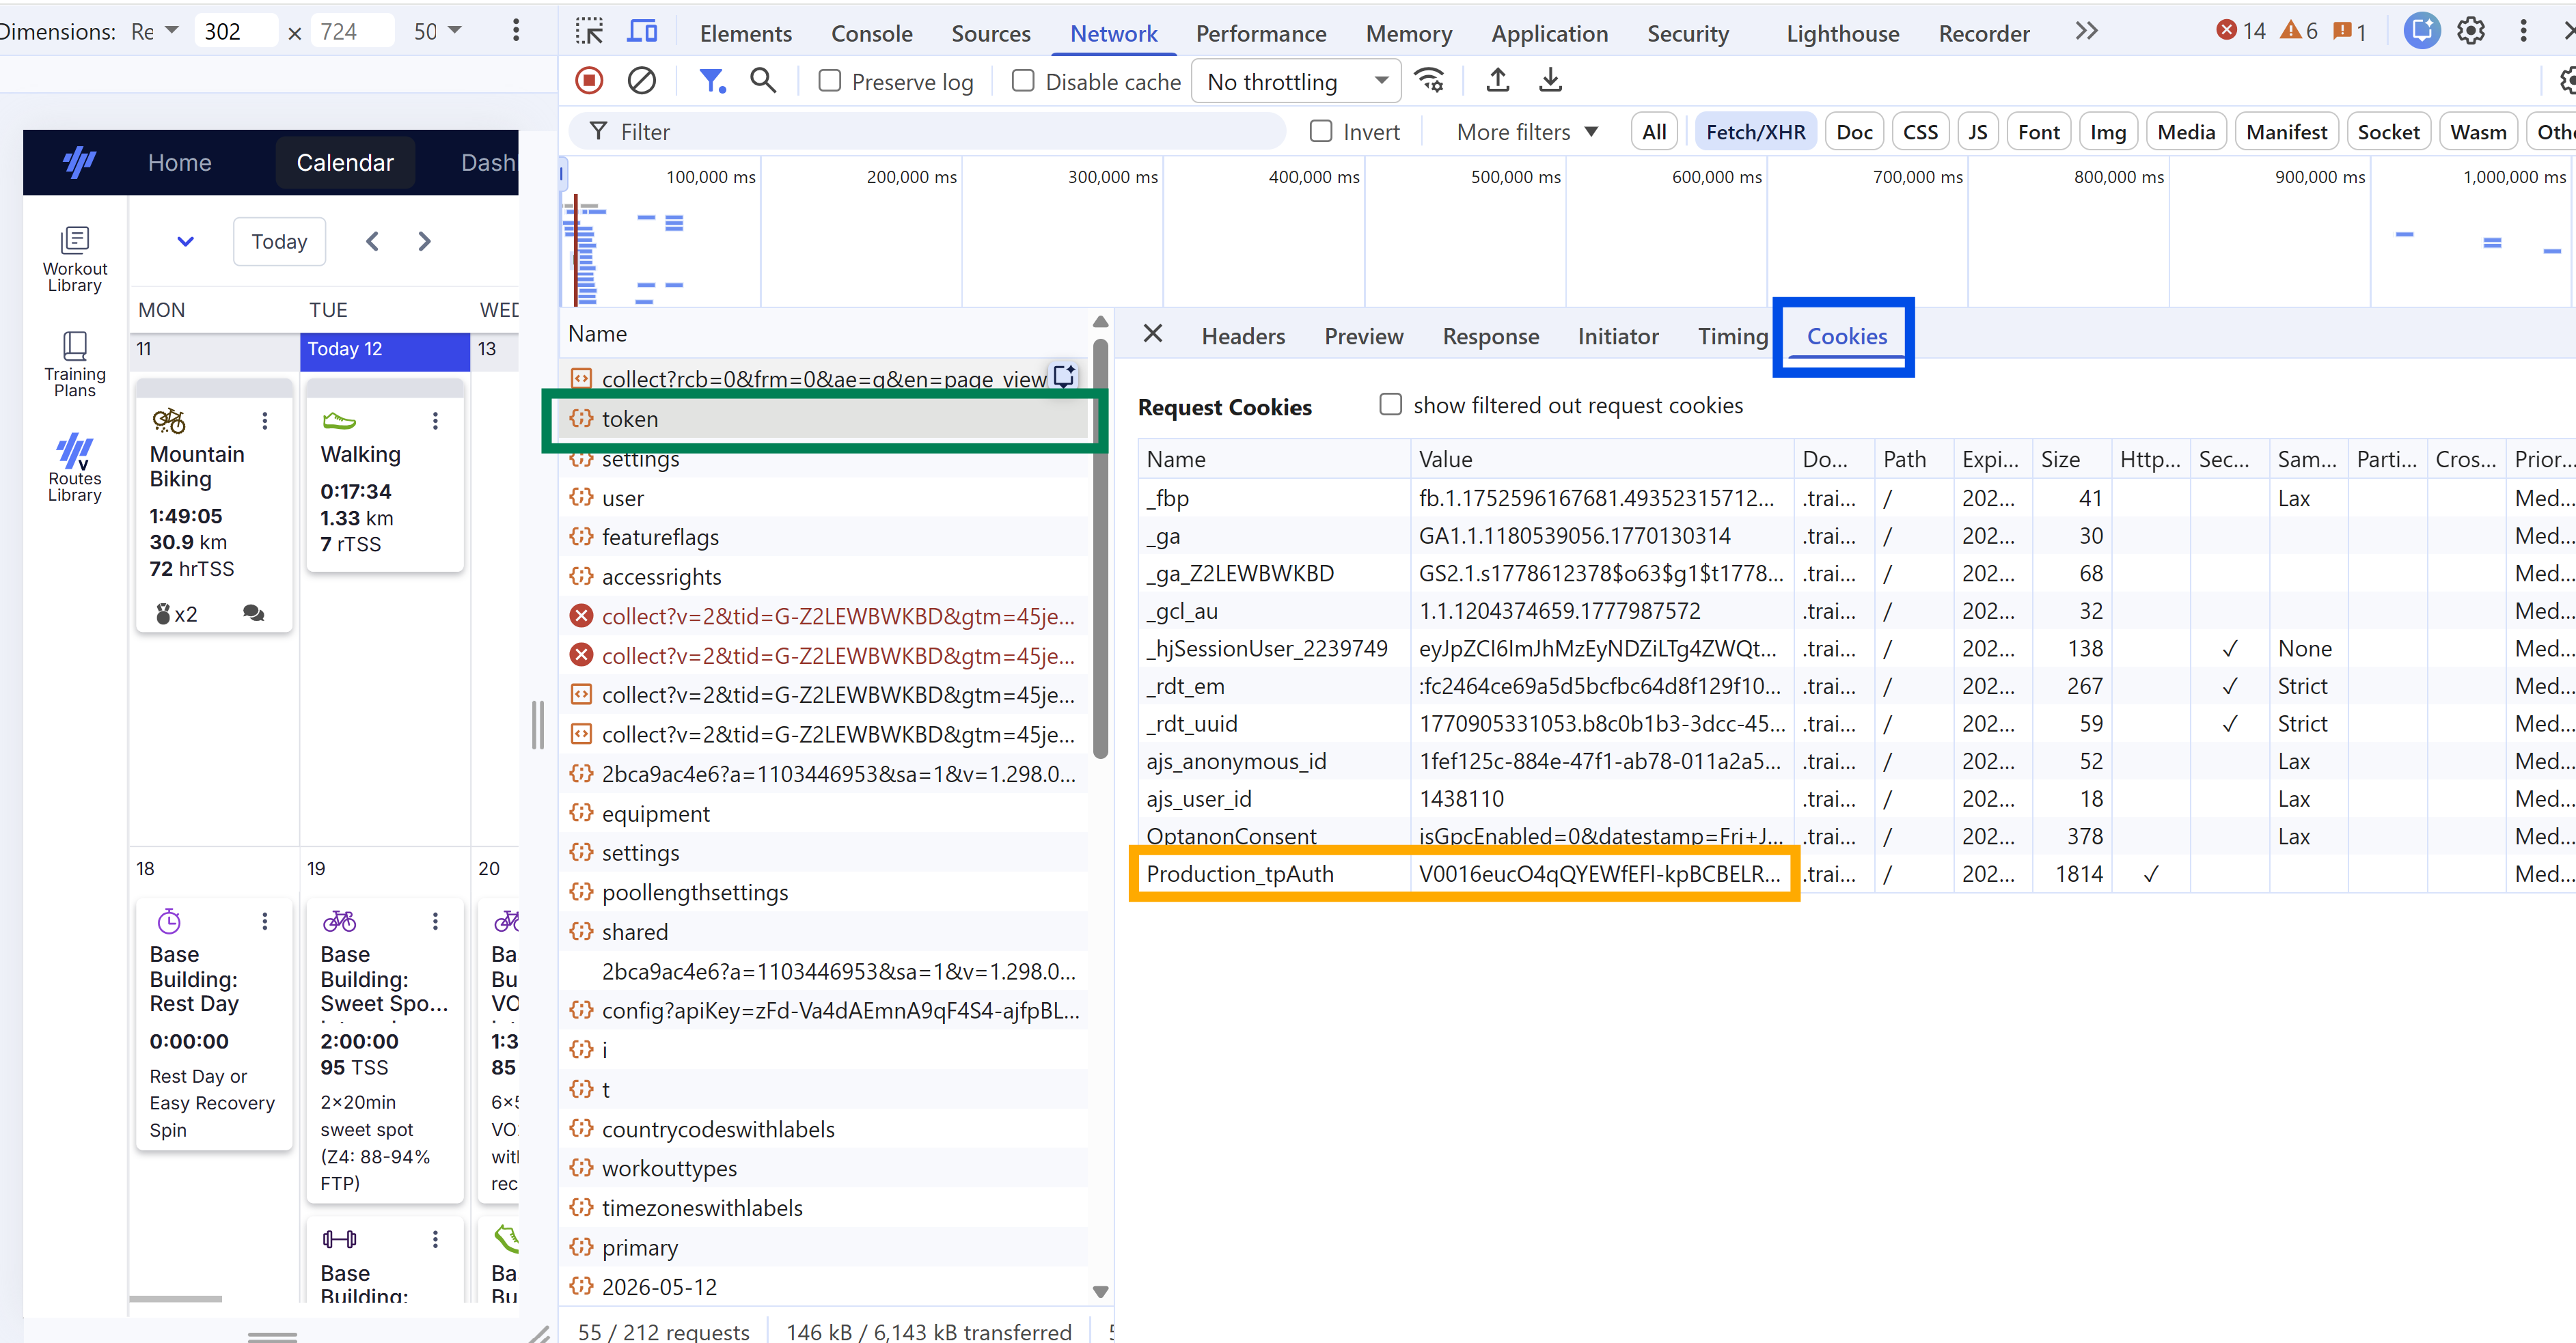The height and width of the screenshot is (1343, 2576).
Task: Toggle Doc request type filter
Action: click(1854, 132)
